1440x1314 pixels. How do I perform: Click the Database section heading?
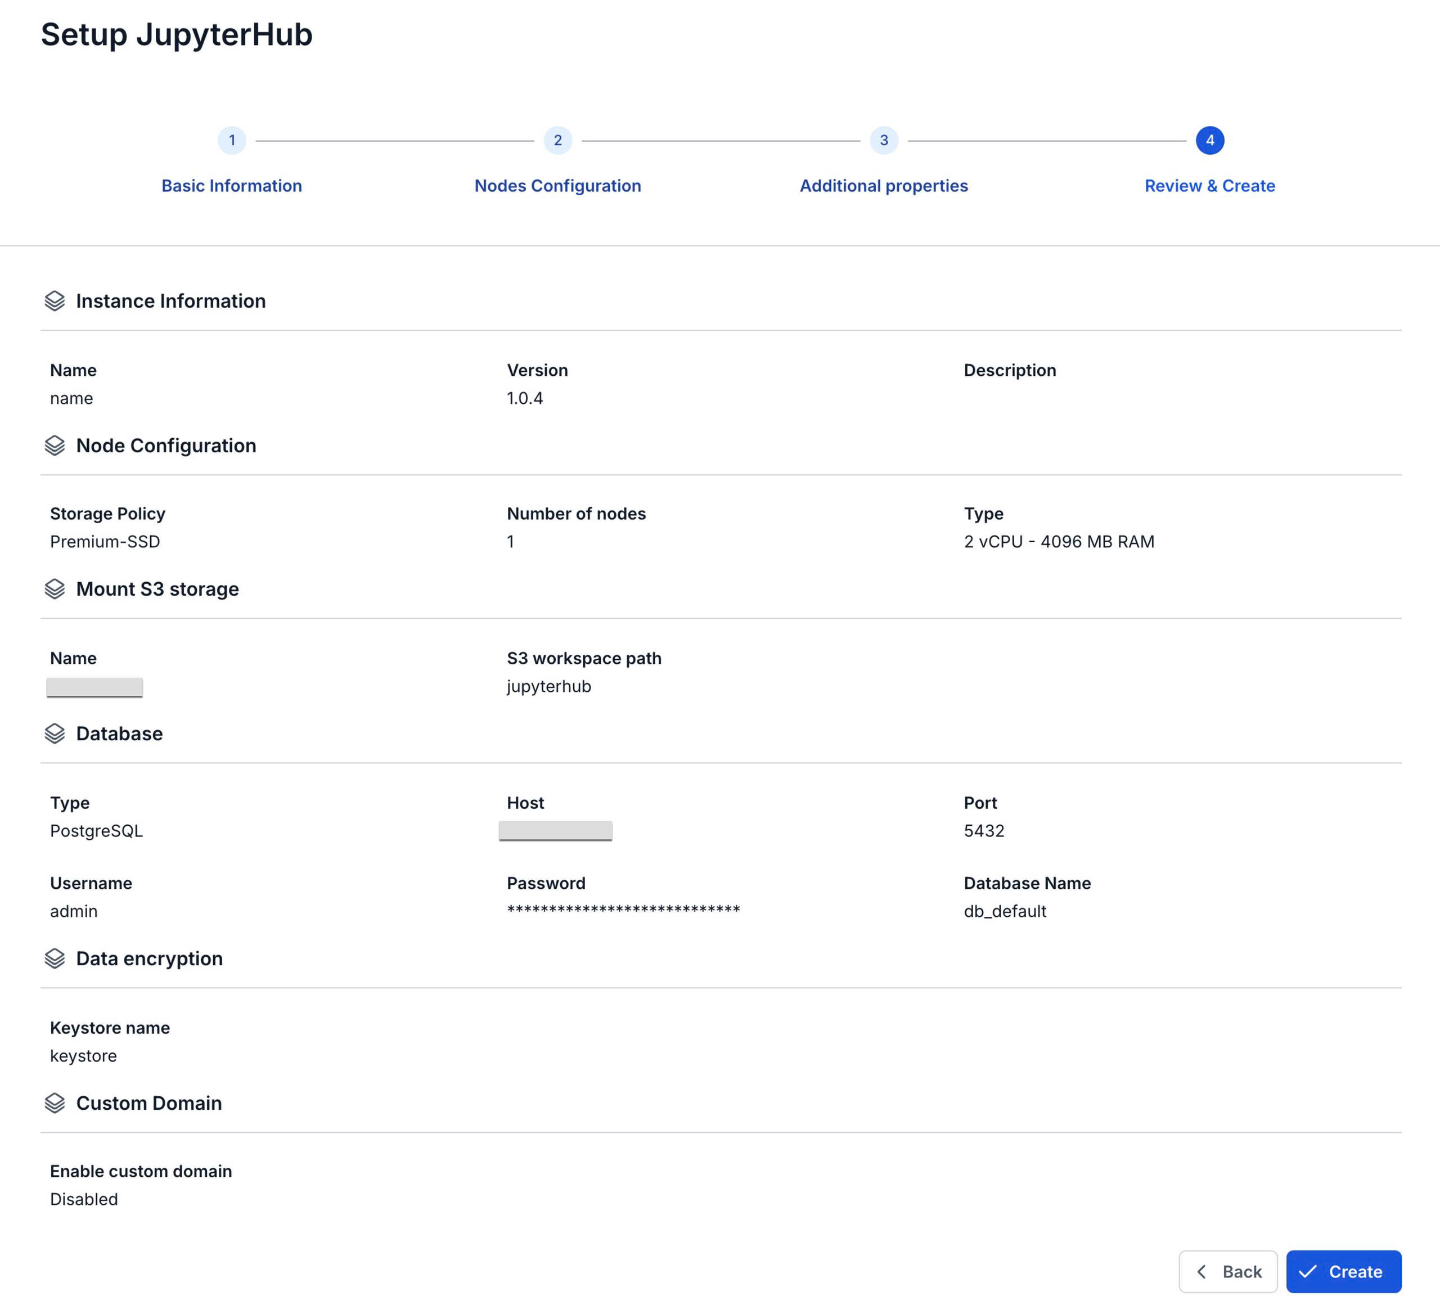(119, 733)
